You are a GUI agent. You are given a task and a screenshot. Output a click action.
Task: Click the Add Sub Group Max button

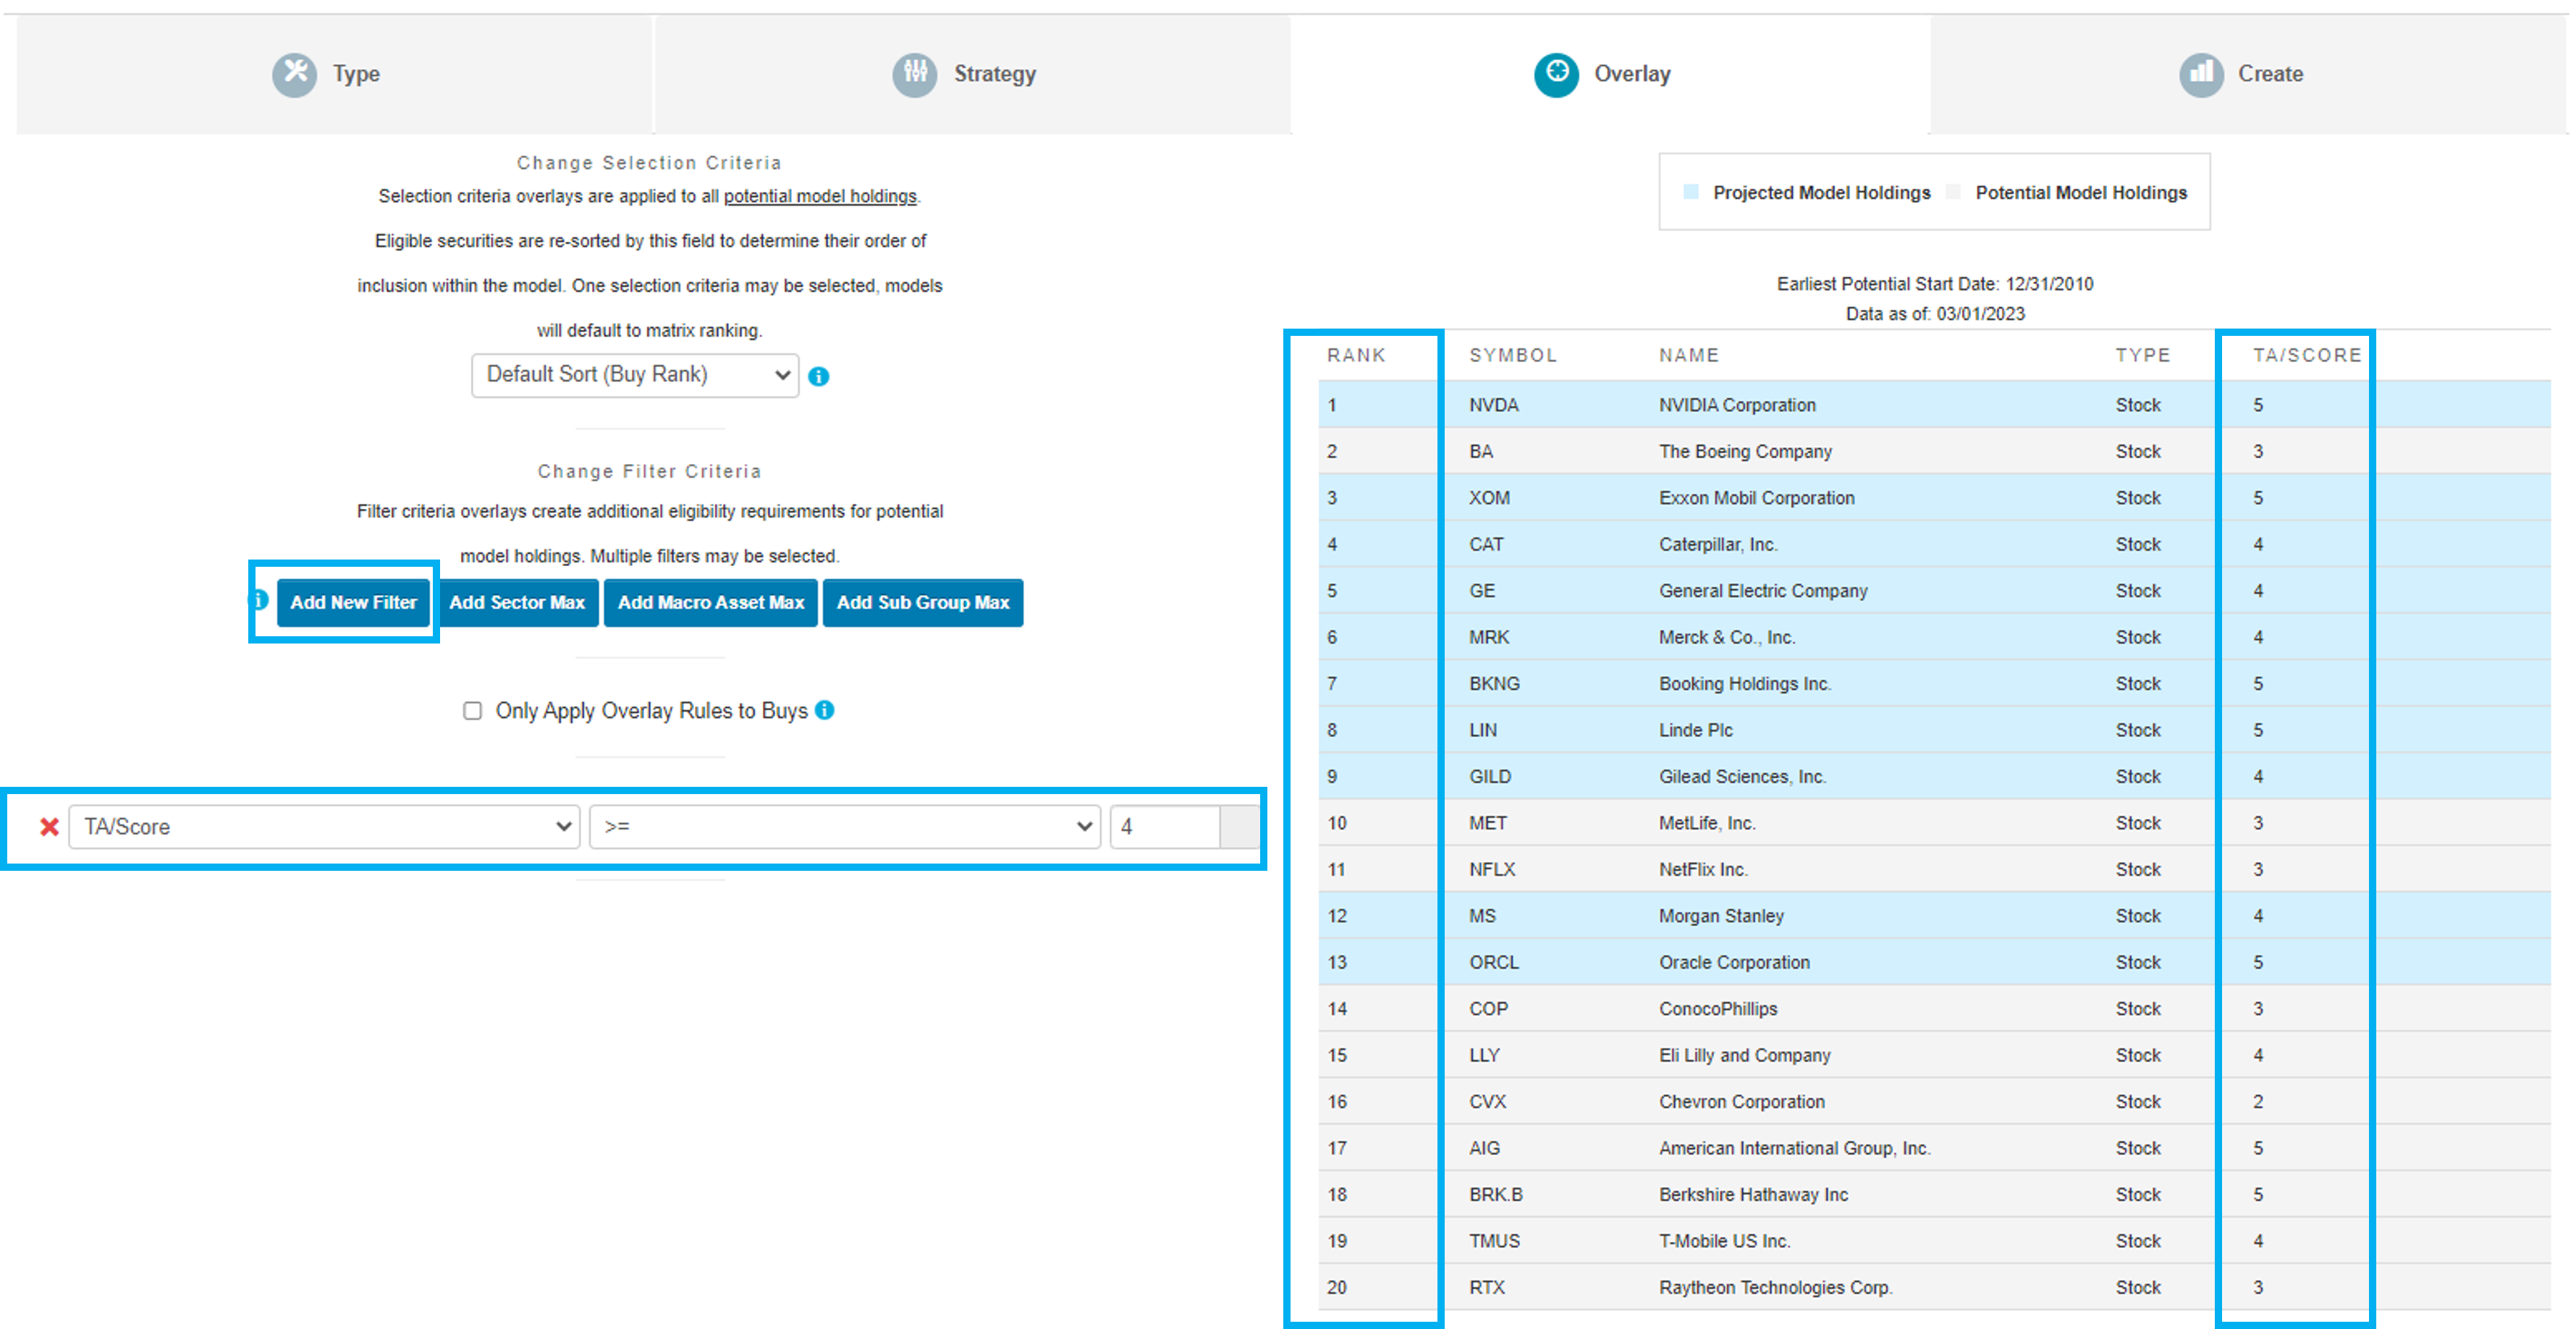point(923,603)
